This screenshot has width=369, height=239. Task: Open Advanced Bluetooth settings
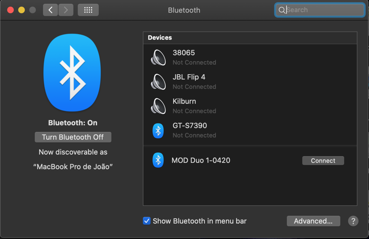pos(313,221)
